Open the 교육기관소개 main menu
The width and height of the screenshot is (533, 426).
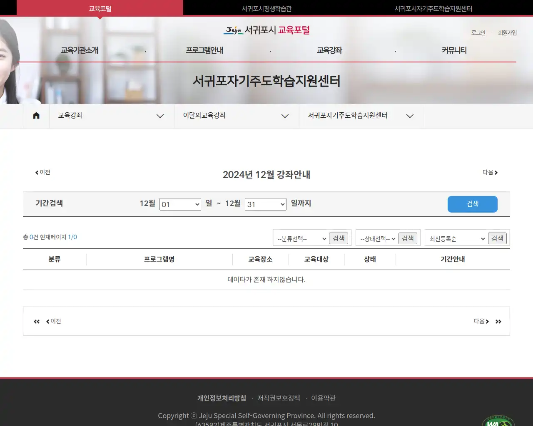pyautogui.click(x=80, y=50)
